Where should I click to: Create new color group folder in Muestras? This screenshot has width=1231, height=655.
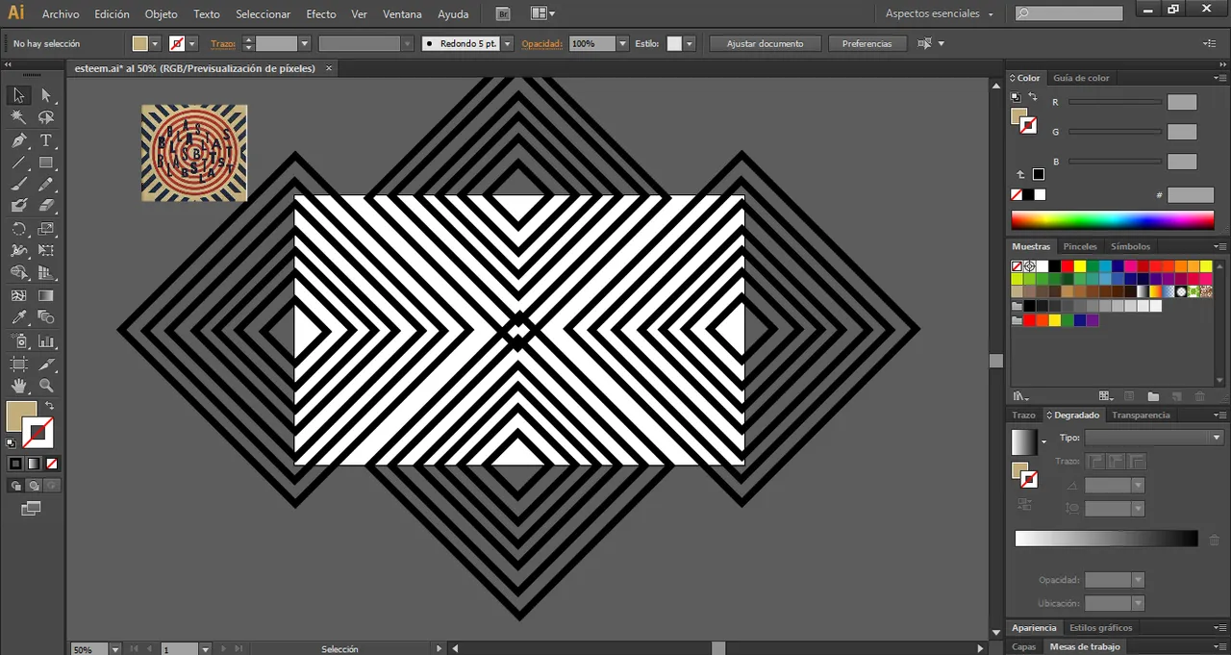click(x=1153, y=396)
